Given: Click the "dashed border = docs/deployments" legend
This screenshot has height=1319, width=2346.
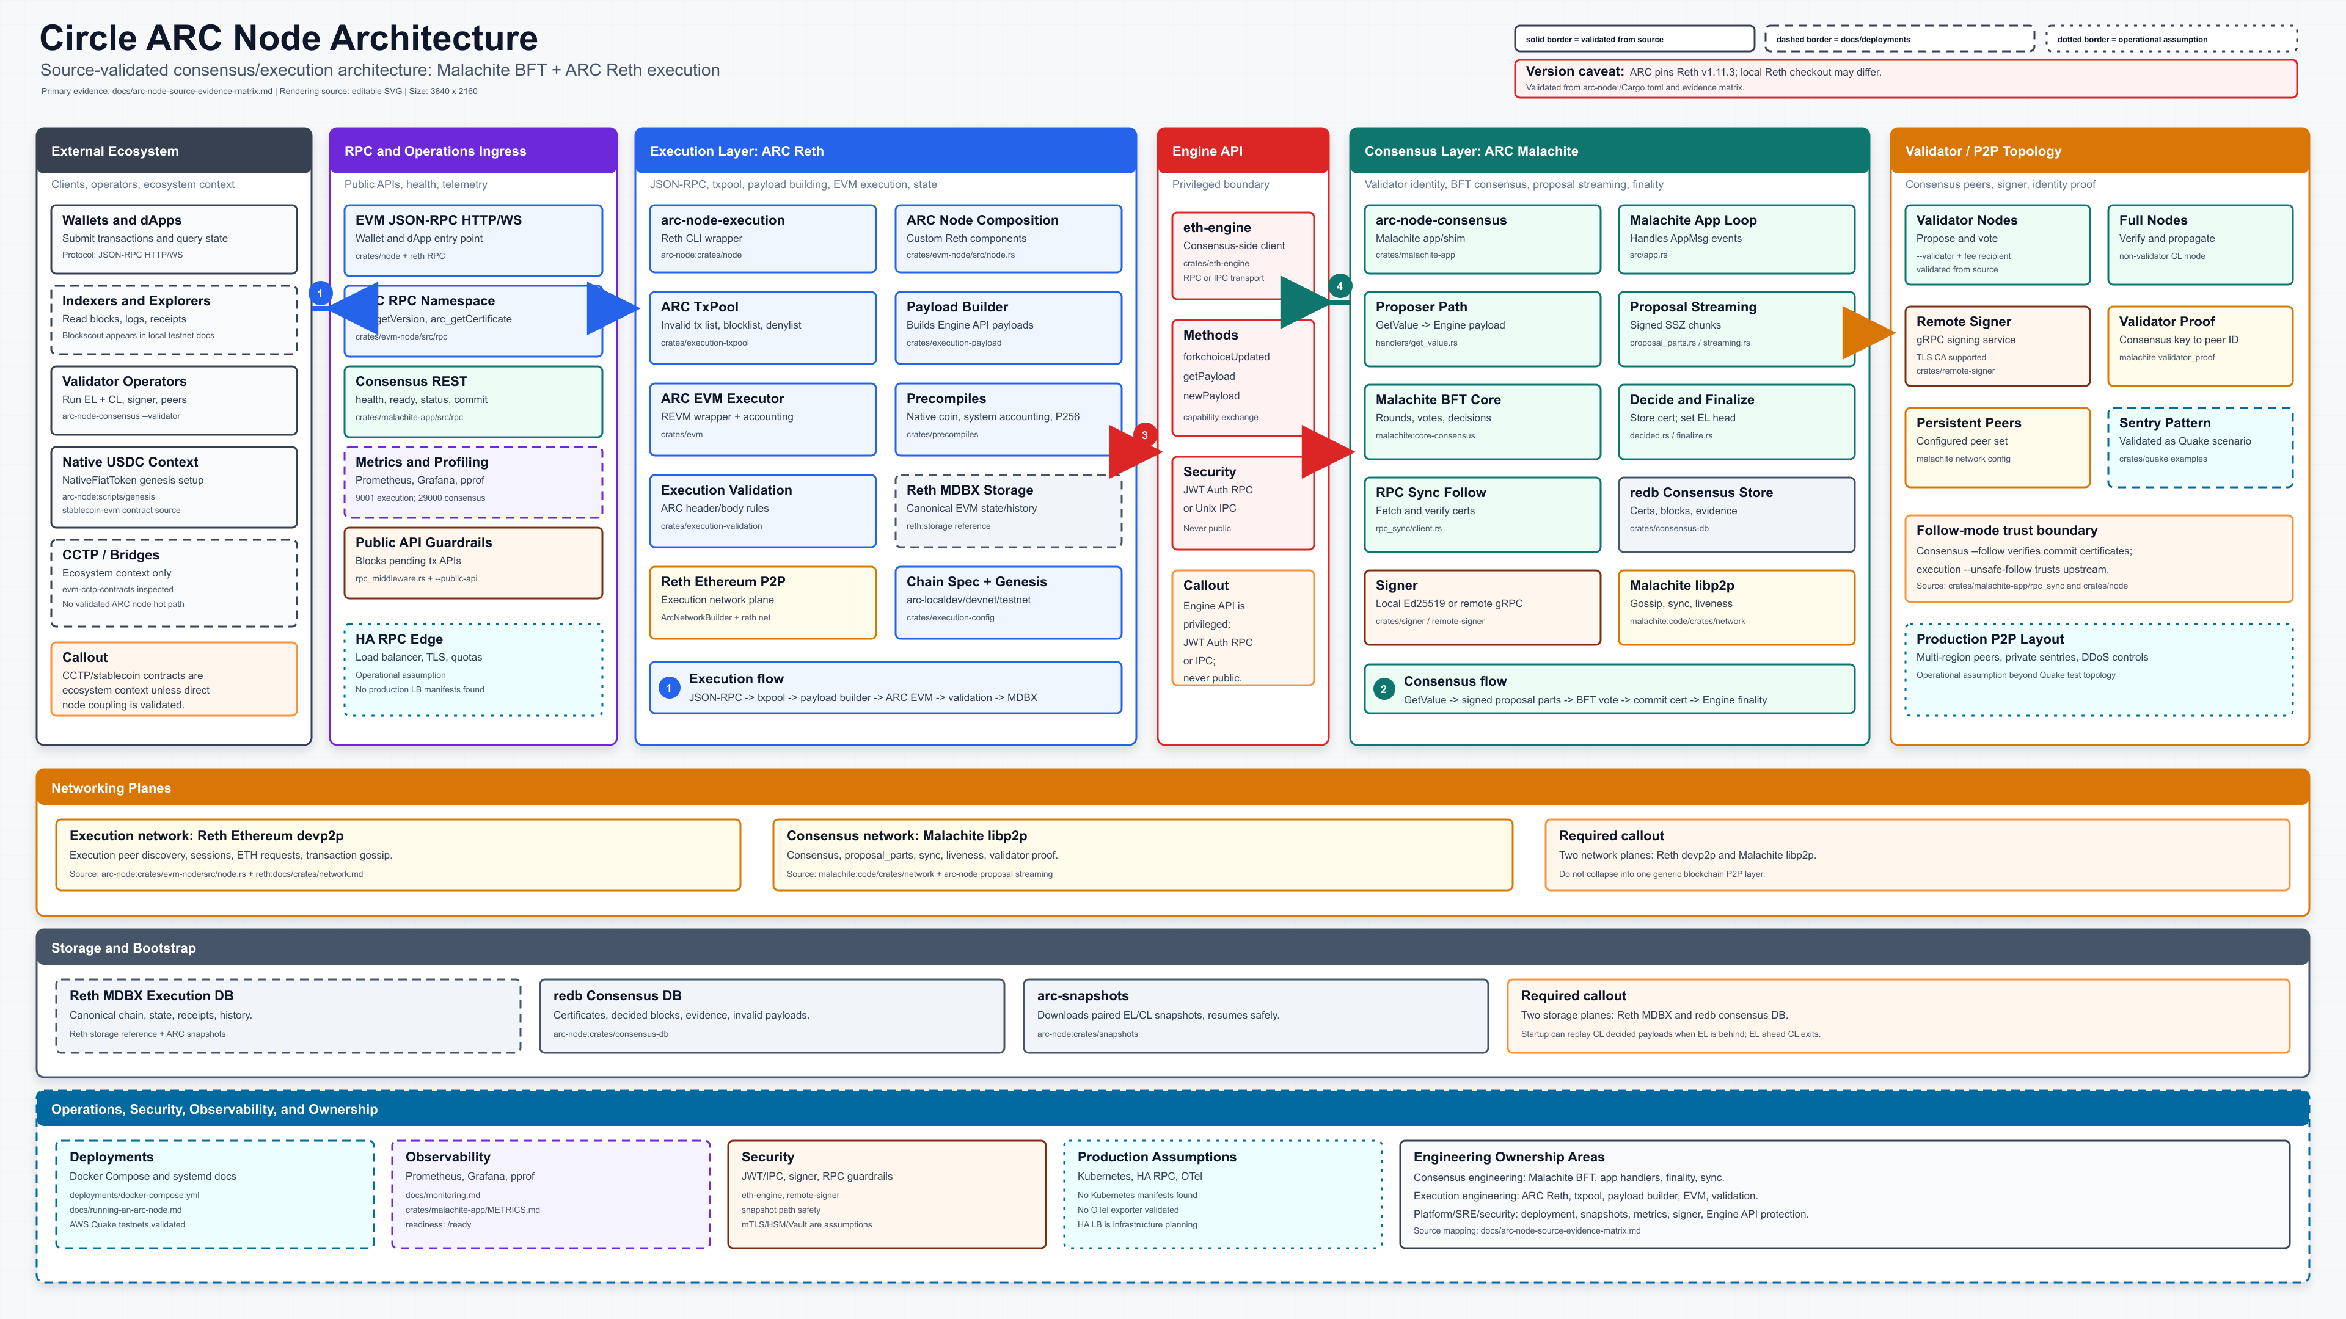Looking at the screenshot, I should tap(1900, 39).
